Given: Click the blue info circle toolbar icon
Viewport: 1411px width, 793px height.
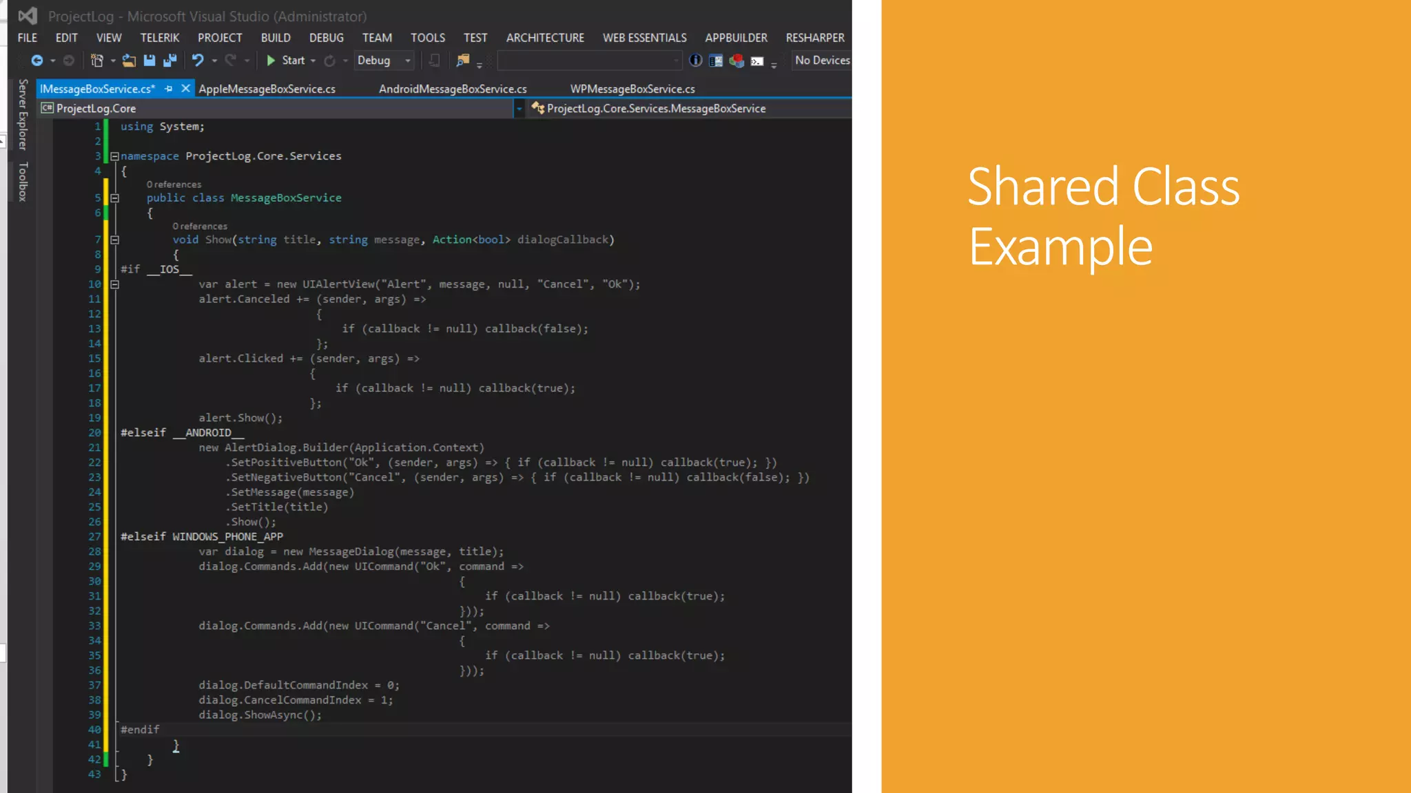Looking at the screenshot, I should (696, 61).
